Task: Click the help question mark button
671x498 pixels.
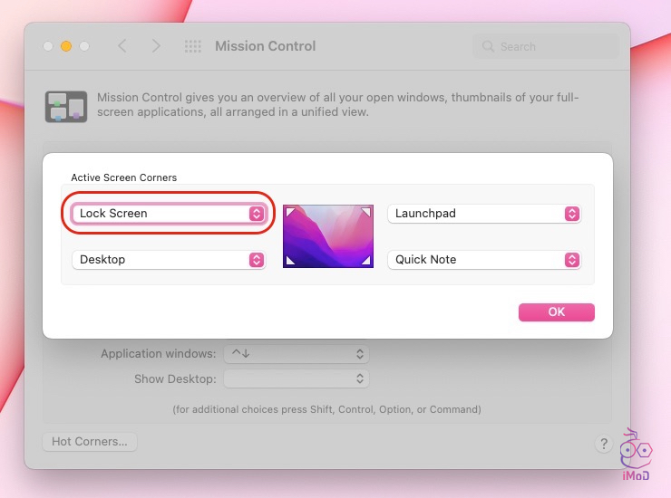Action: (604, 444)
